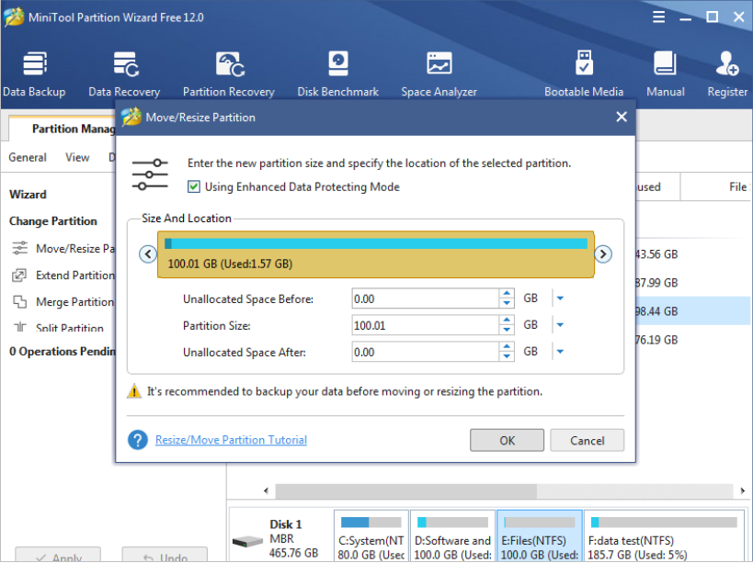
Task: Click the Unallocated Space After field
Action: point(426,352)
